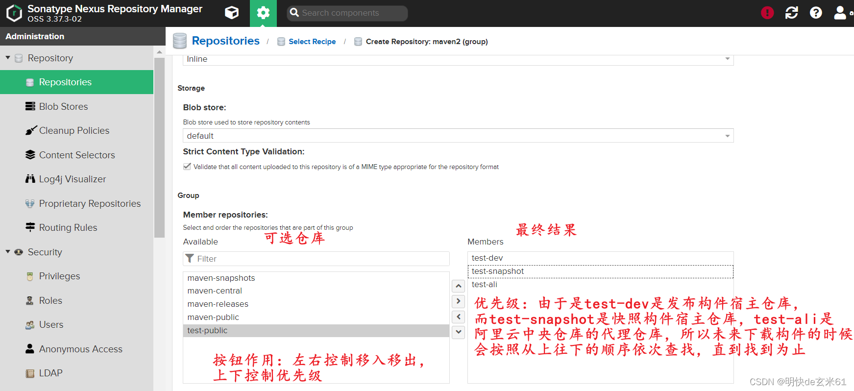Select test-dev in Members list
This screenshot has width=854, height=391.
(601, 258)
